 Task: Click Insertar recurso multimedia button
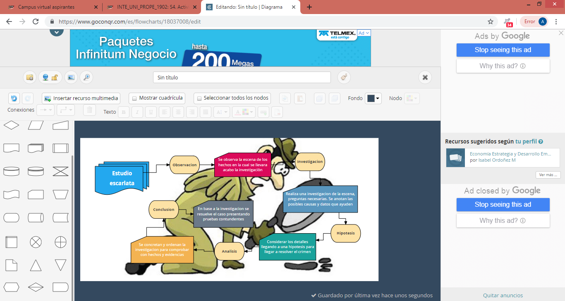(81, 98)
